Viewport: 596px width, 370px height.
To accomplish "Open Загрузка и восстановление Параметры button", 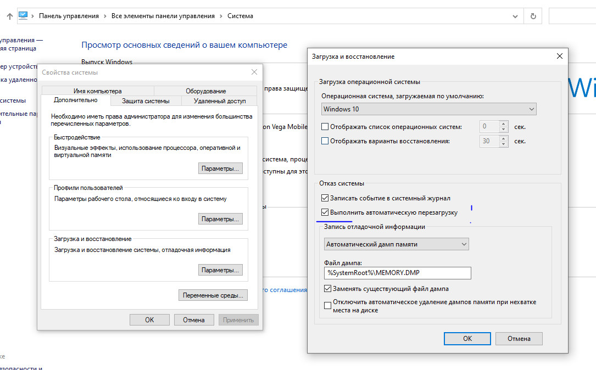I will tap(220, 270).
